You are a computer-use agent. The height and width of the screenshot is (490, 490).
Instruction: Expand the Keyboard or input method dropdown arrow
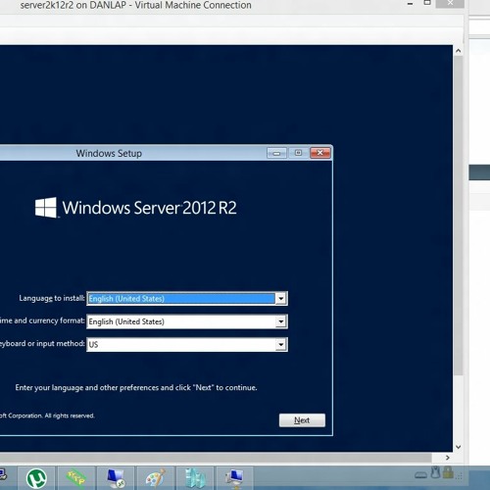point(281,344)
